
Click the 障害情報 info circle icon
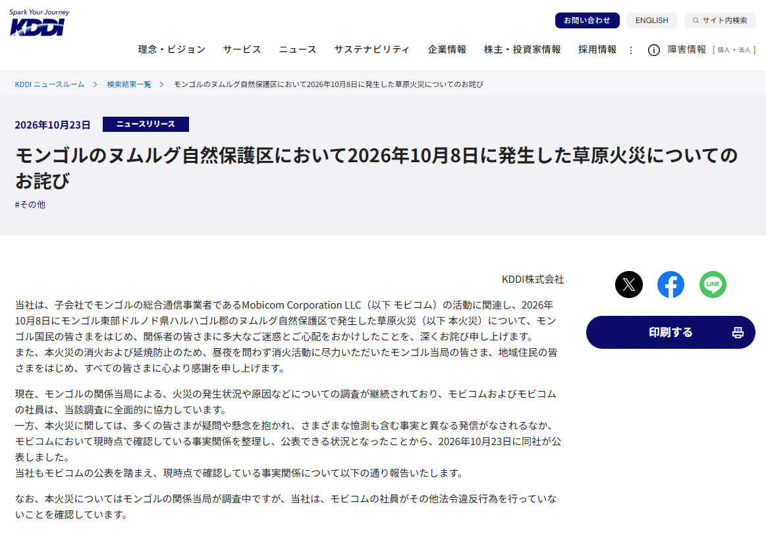click(653, 50)
